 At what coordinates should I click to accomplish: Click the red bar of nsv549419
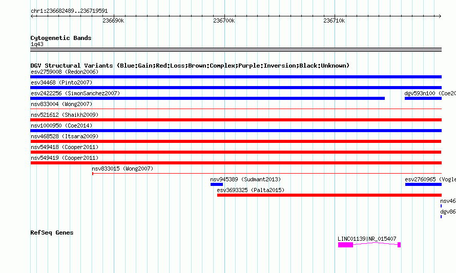click(236, 163)
